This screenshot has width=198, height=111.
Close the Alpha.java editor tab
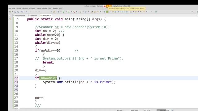pyautogui.click(x=50, y=15)
